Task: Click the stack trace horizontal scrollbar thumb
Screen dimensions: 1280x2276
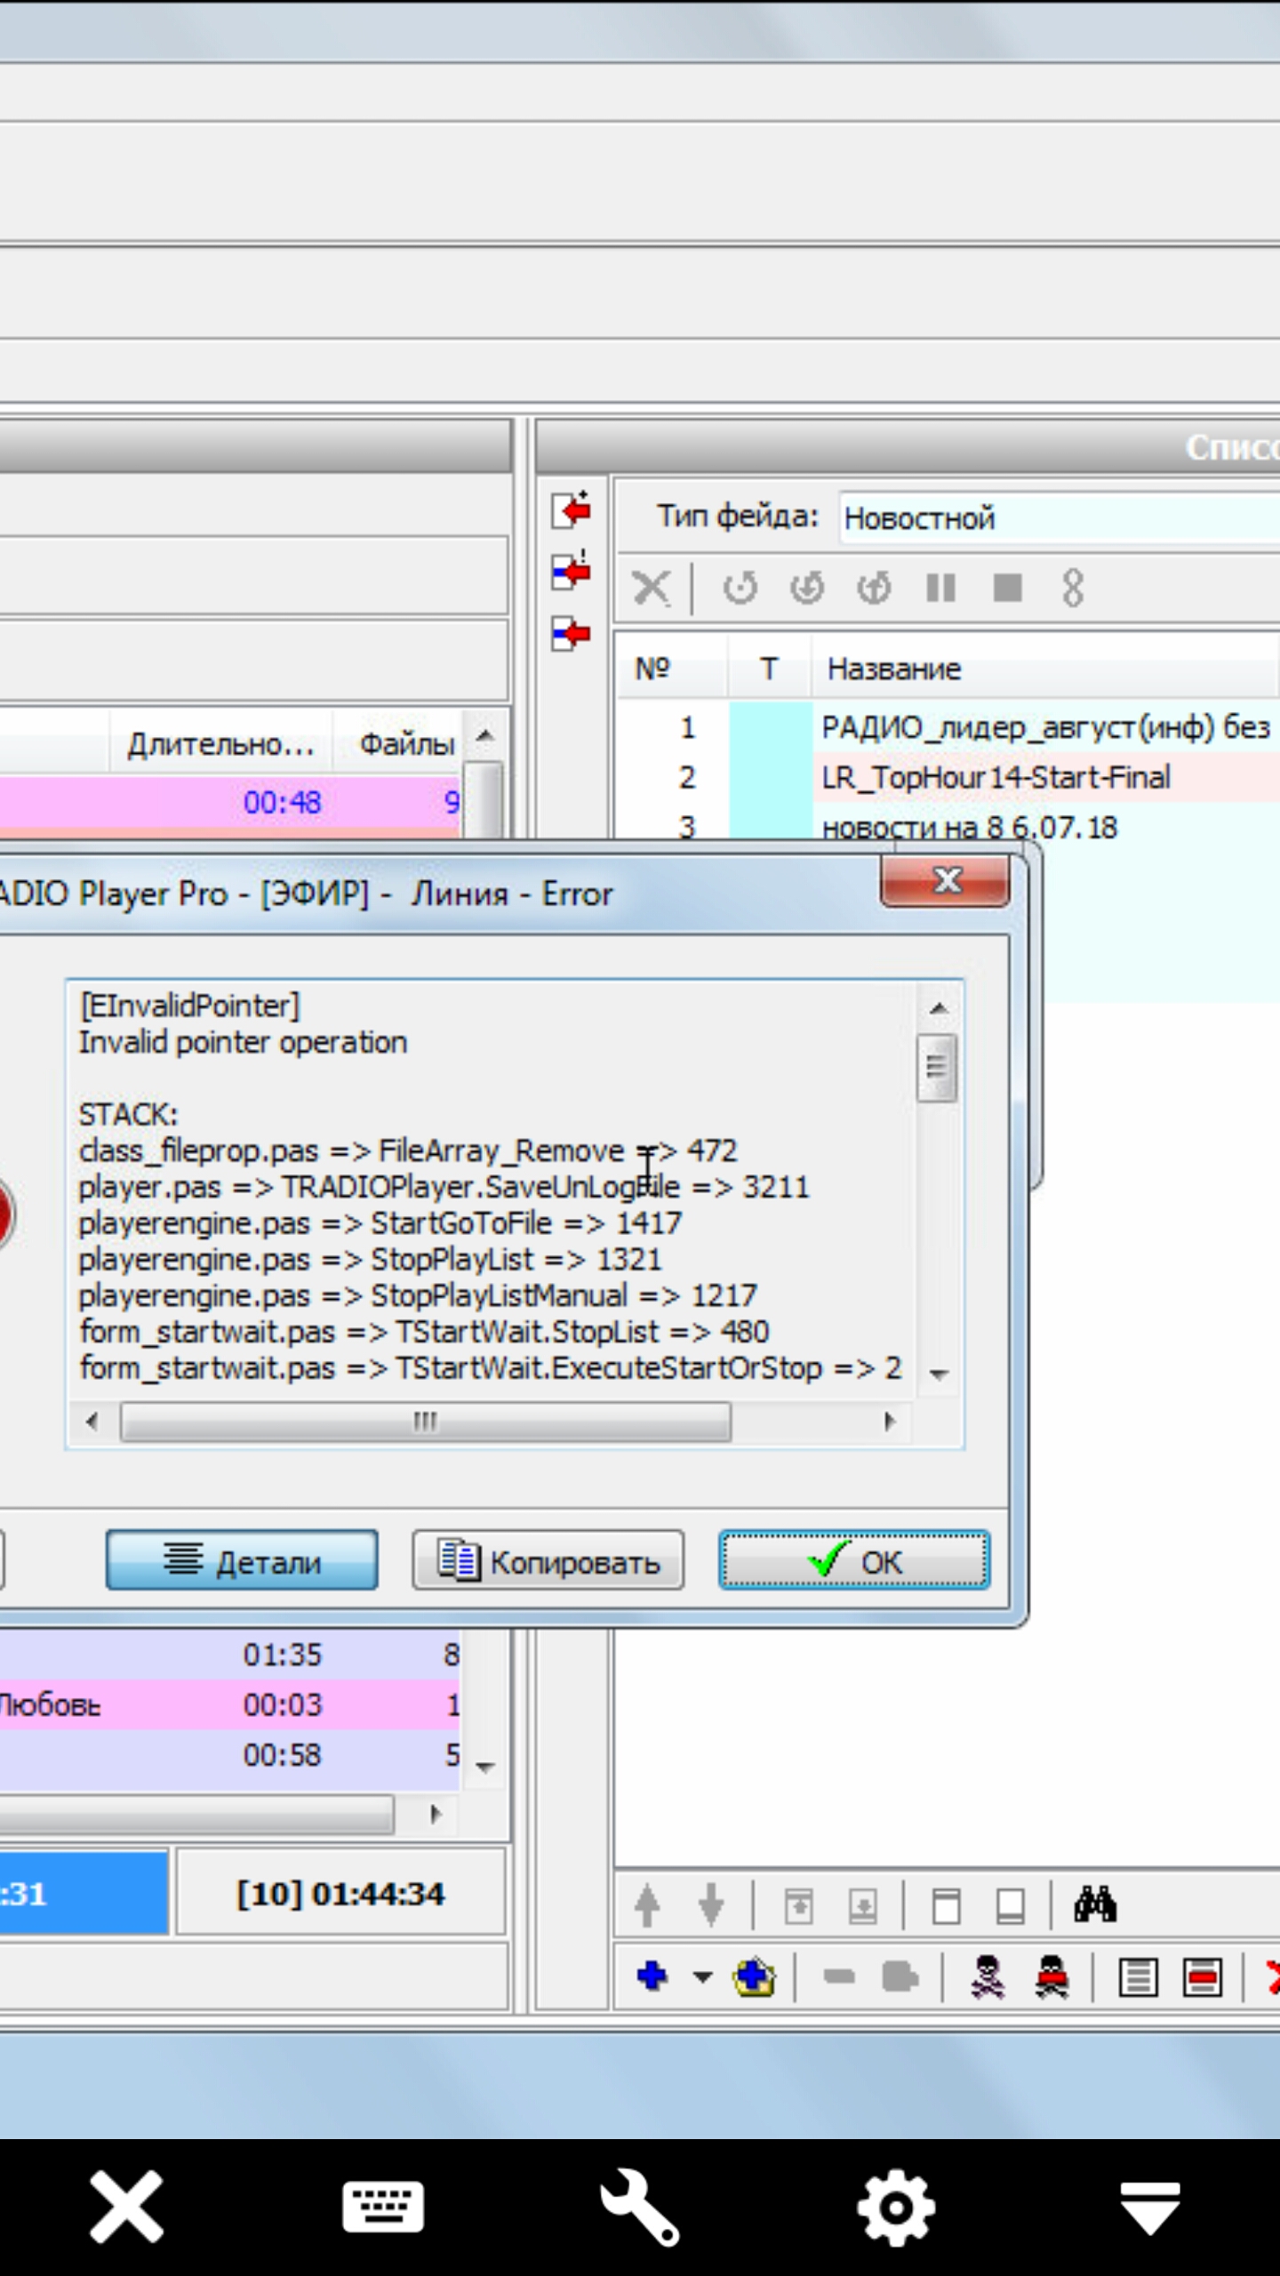Action: point(426,1422)
